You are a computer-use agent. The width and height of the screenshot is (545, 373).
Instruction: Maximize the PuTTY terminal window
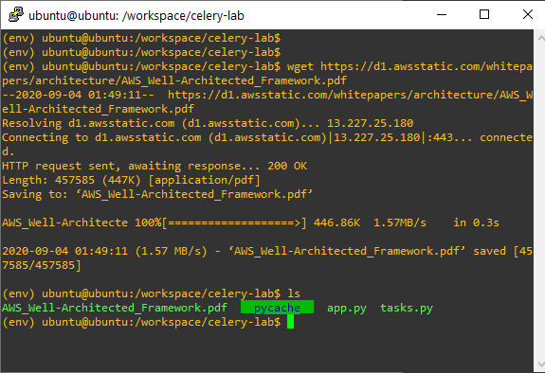pos(484,14)
